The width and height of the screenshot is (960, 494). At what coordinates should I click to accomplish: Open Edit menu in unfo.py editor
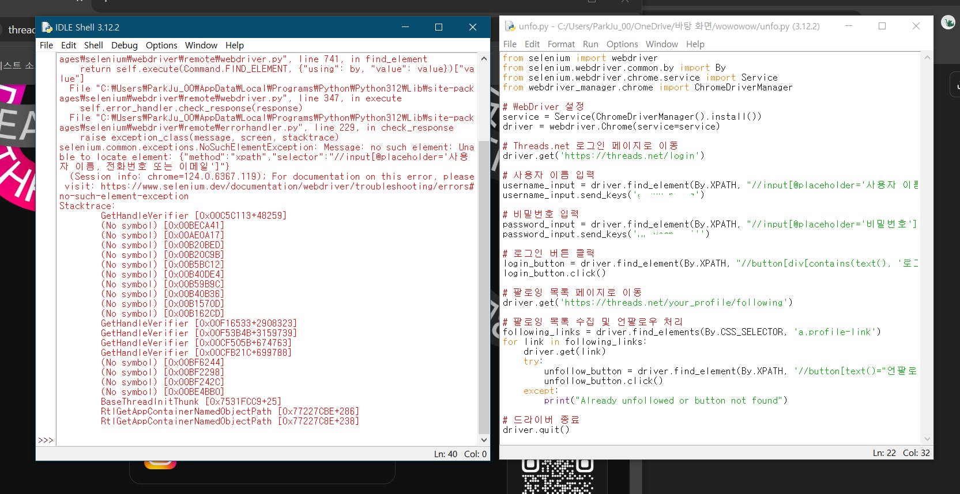click(532, 44)
